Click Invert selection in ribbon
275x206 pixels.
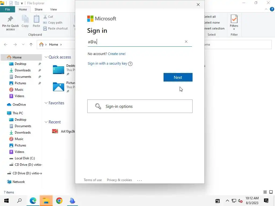click(214, 28)
